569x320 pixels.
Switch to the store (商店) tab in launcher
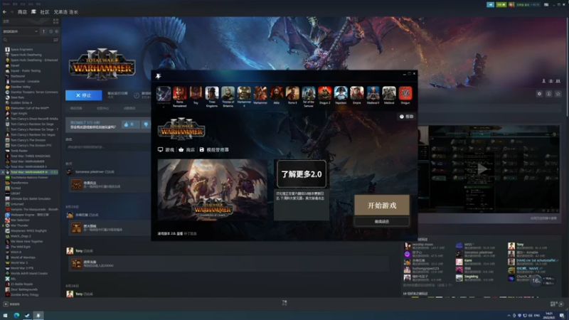point(186,149)
